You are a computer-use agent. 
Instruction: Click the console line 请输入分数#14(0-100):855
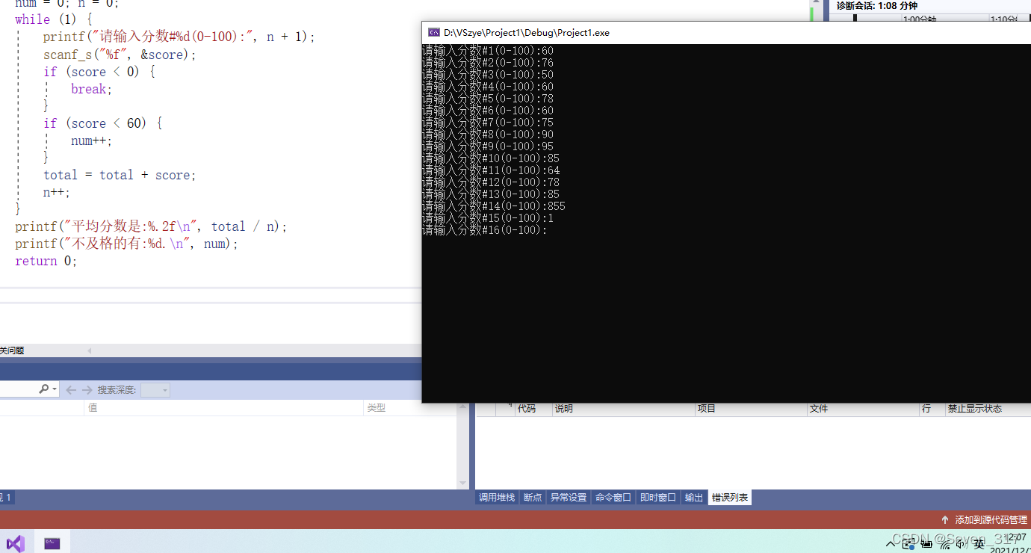[494, 206]
